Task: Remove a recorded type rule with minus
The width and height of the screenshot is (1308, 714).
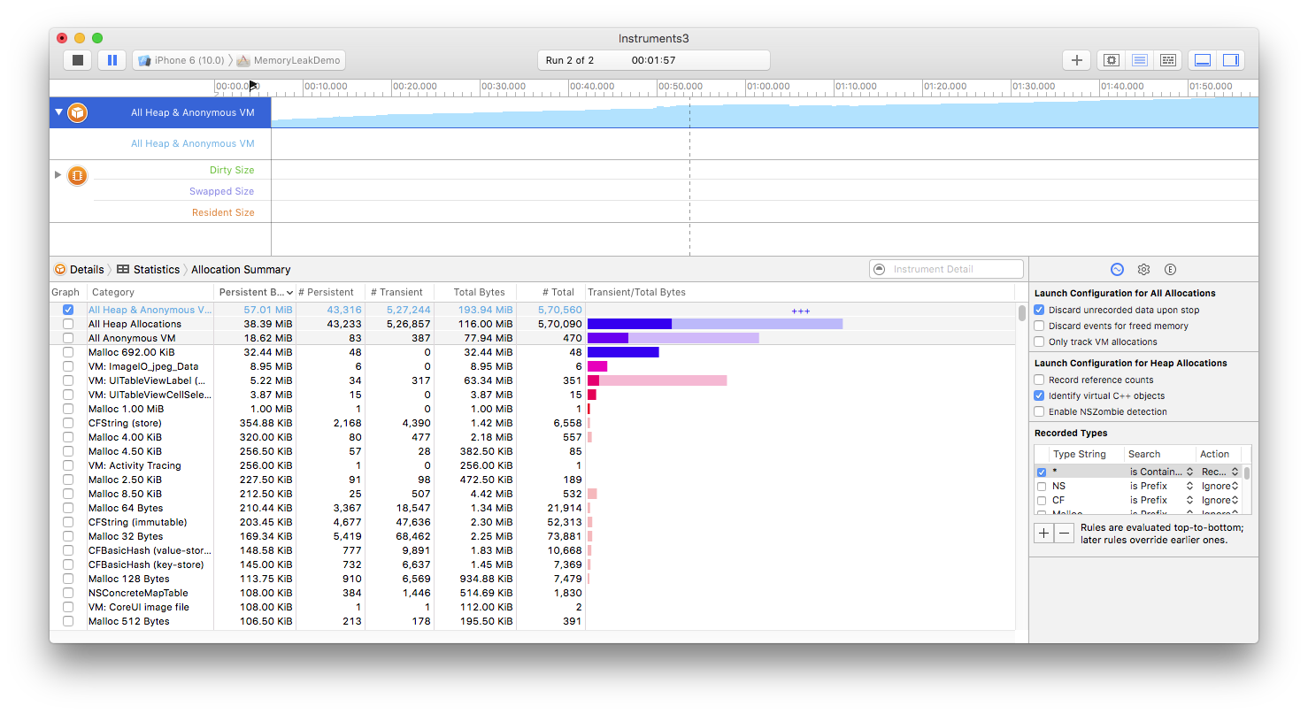Action: tap(1065, 533)
